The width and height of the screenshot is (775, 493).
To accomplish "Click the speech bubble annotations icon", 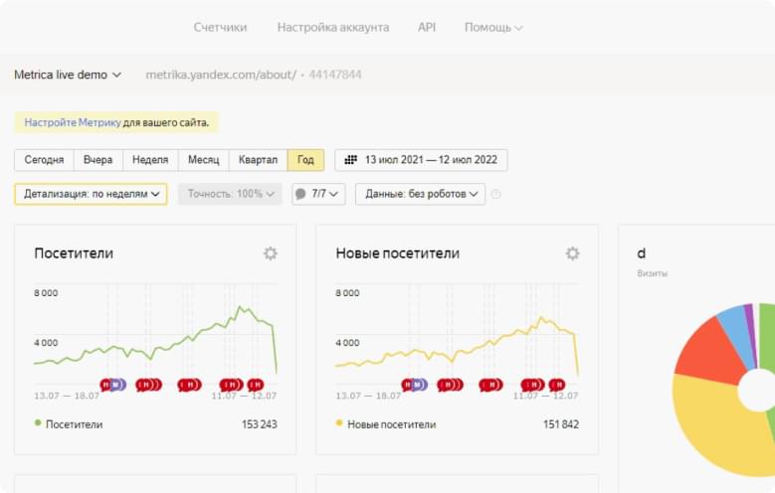I will (300, 194).
